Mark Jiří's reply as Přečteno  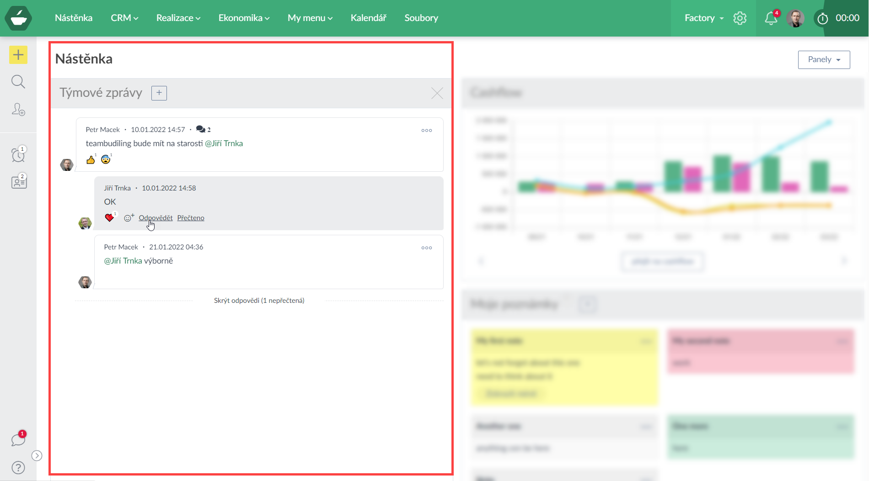191,218
